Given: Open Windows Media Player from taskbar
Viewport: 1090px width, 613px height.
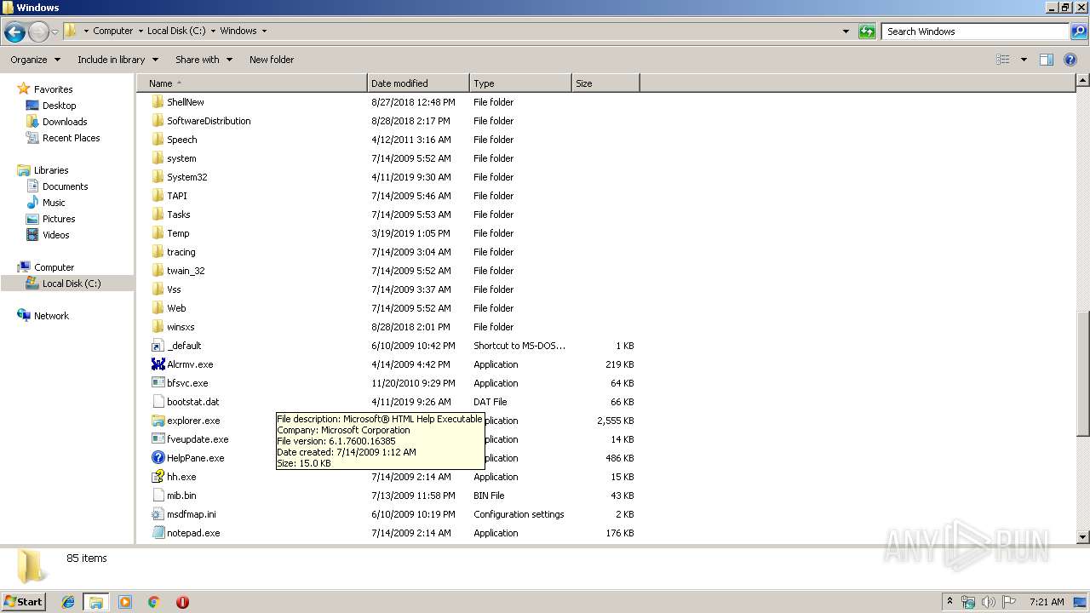Looking at the screenshot, I should (x=125, y=602).
